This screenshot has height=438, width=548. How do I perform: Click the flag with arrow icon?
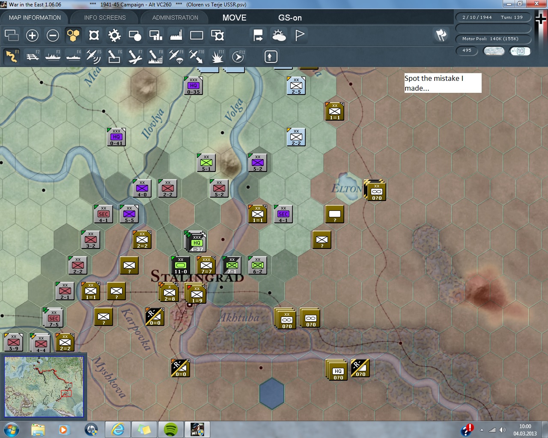[258, 36]
